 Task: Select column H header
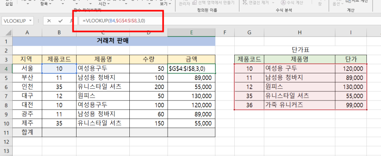(x=300, y=33)
